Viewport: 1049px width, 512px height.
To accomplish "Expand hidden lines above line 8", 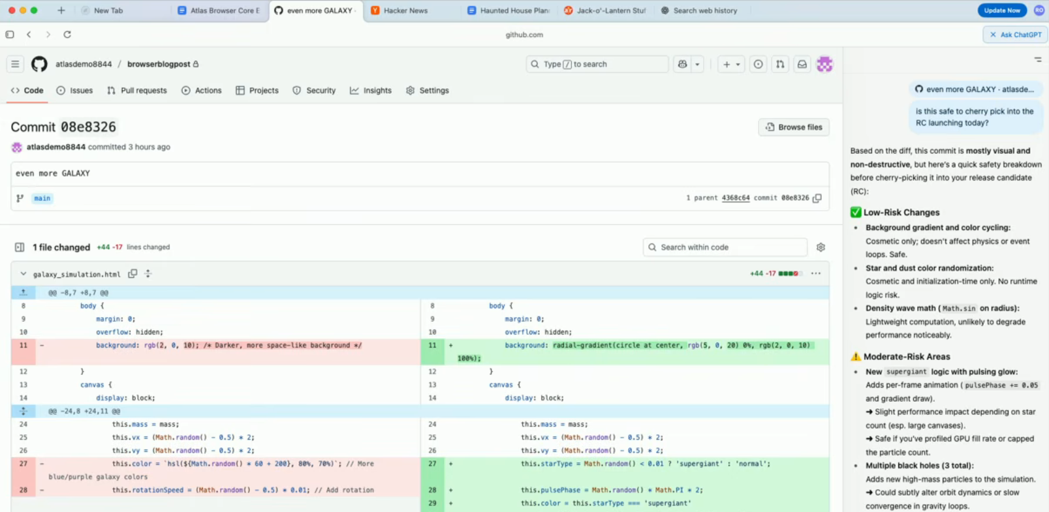I will click(23, 293).
